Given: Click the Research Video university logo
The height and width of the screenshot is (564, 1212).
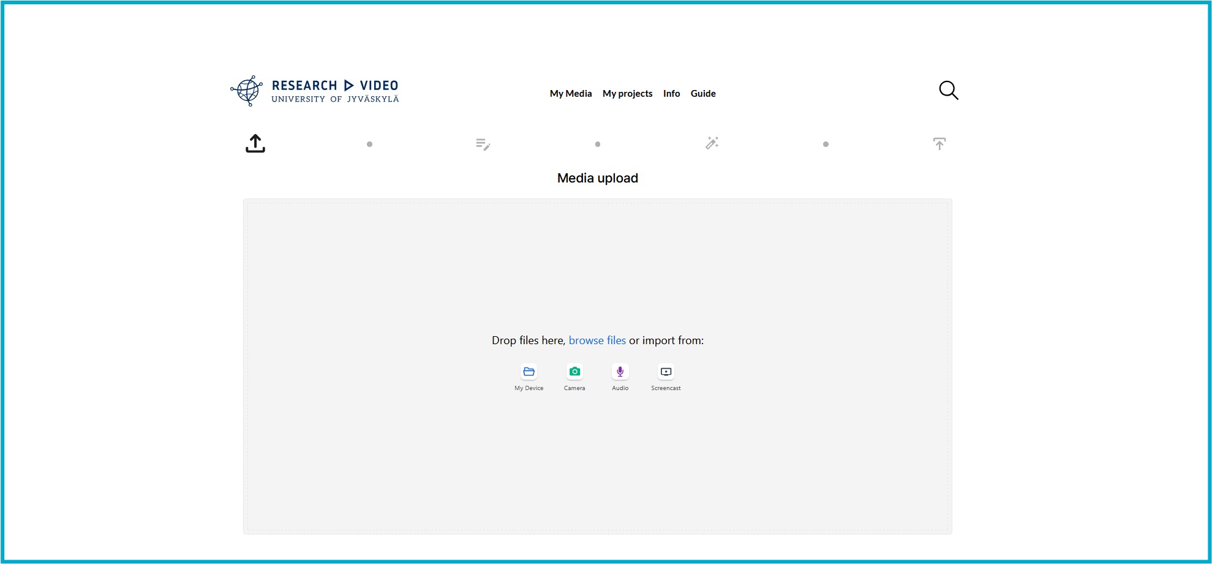Looking at the screenshot, I should (315, 91).
